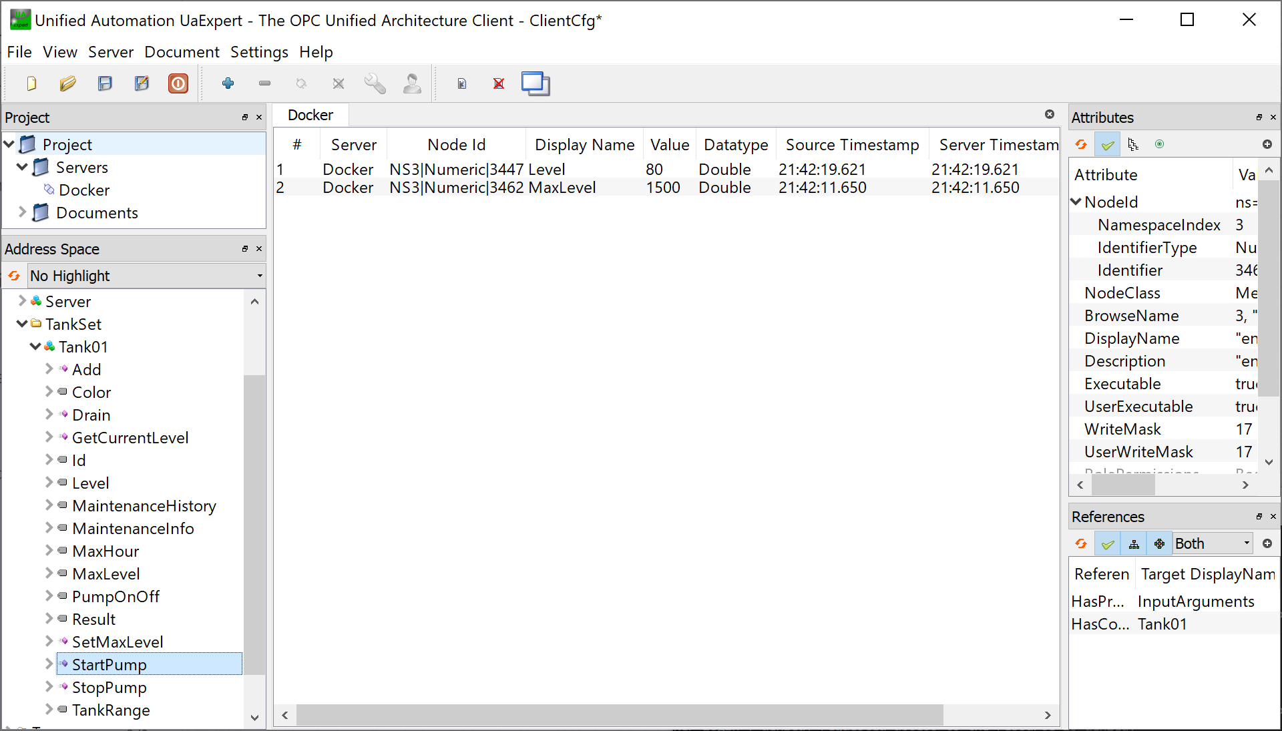Select the Docker server in the Project tree

[84, 190]
